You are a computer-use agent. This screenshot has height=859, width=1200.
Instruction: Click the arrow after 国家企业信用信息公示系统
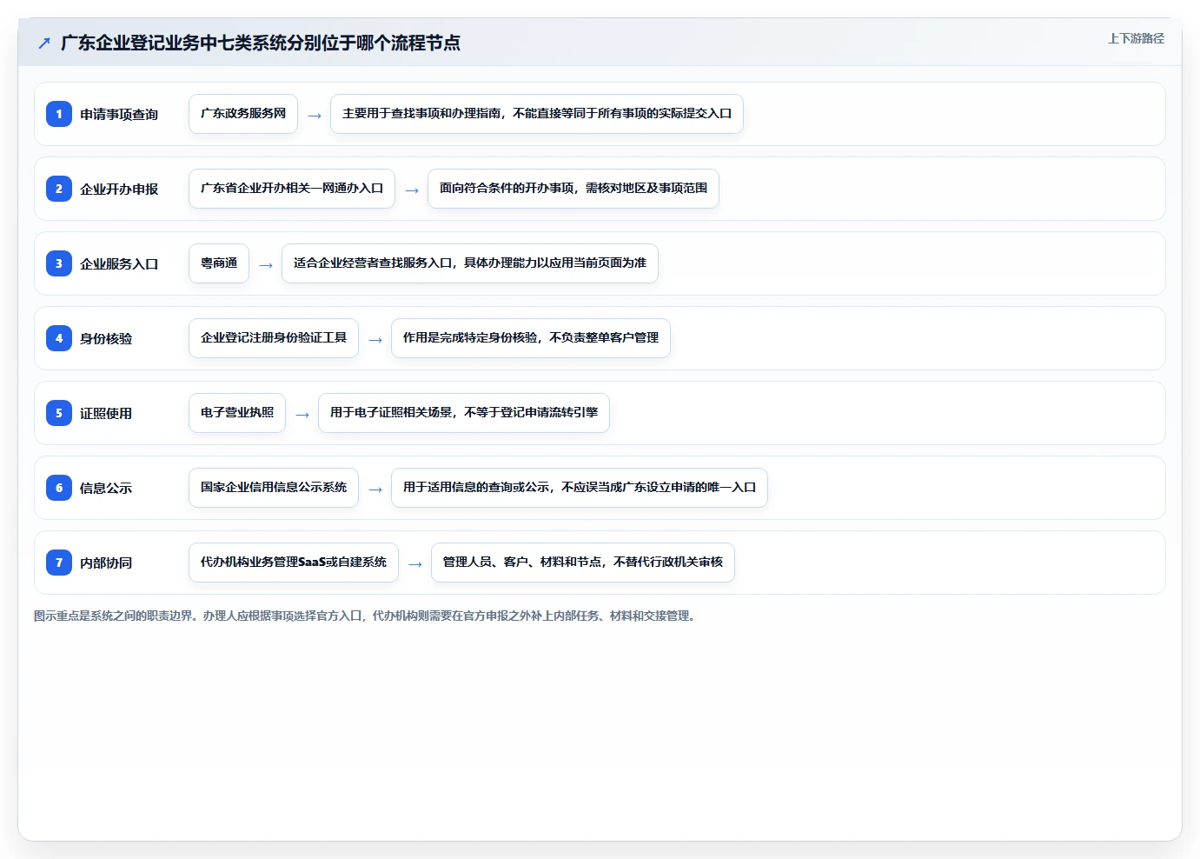[375, 489]
